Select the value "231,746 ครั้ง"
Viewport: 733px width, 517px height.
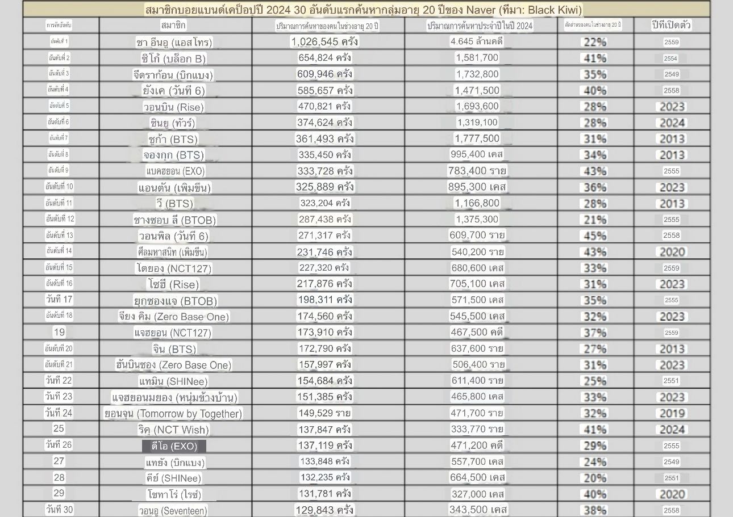point(324,251)
